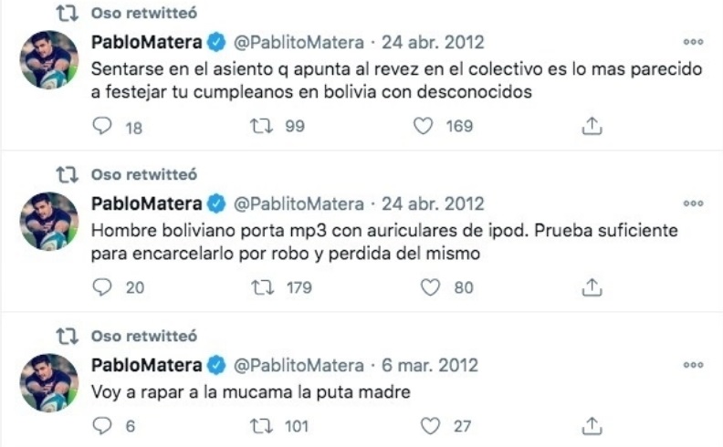Click the @PablitoMatera handle on second tweet
The width and height of the screenshot is (723, 447).
pos(299,203)
